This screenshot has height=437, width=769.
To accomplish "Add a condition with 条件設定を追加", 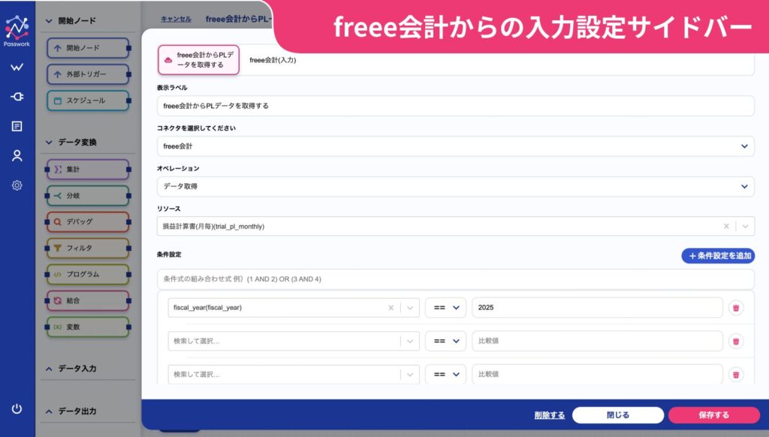I will (x=718, y=255).
